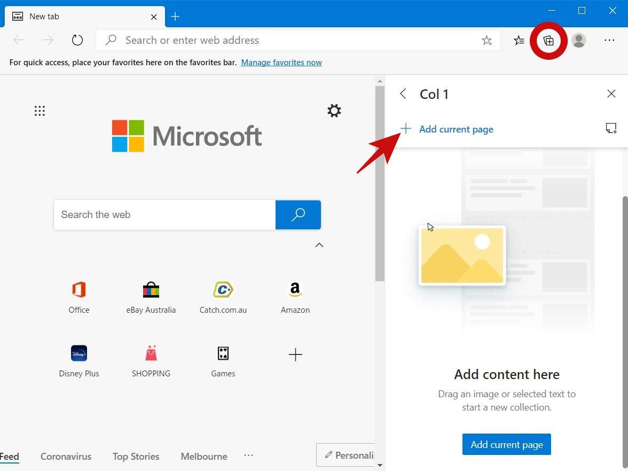Open the Collections toolbar button
628x471 pixels.
(x=548, y=41)
